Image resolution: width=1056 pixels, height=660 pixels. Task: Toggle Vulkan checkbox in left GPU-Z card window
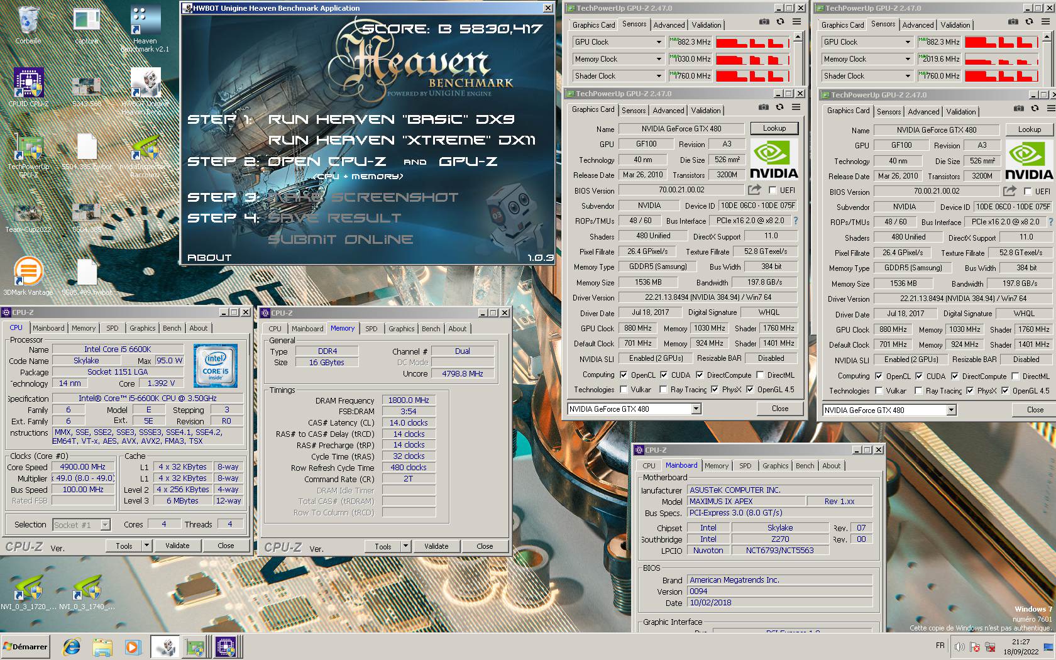coord(624,390)
